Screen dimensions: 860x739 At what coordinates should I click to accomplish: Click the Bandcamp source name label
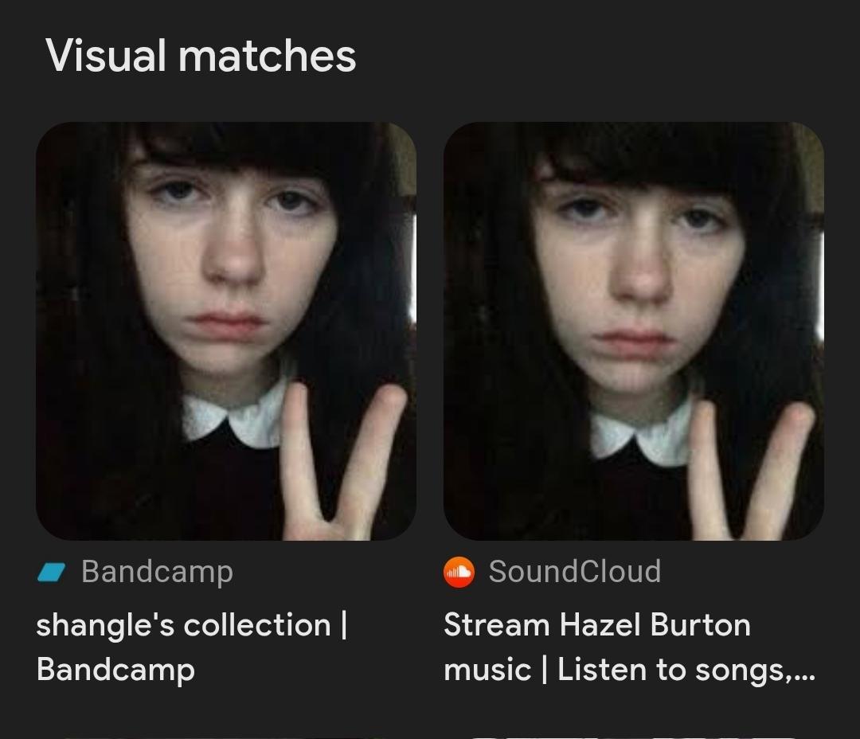pos(157,572)
